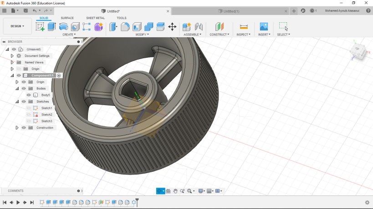Viewport: 373px width, 209px height.
Task: Select the Create Sketch tool
Action: pos(40,26)
